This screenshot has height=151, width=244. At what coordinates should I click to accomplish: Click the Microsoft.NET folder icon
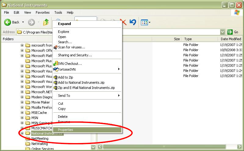28,92
